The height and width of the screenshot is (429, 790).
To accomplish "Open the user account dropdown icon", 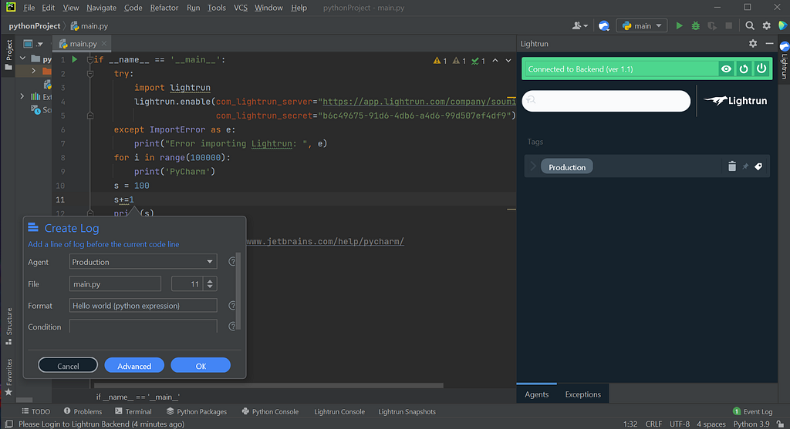I will (x=580, y=25).
